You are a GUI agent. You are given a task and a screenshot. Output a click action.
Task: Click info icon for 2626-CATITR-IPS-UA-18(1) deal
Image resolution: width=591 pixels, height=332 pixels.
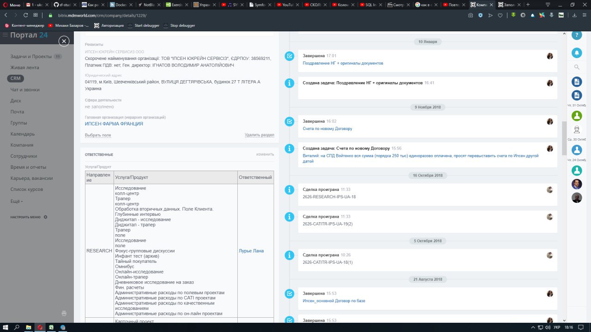(x=289, y=255)
